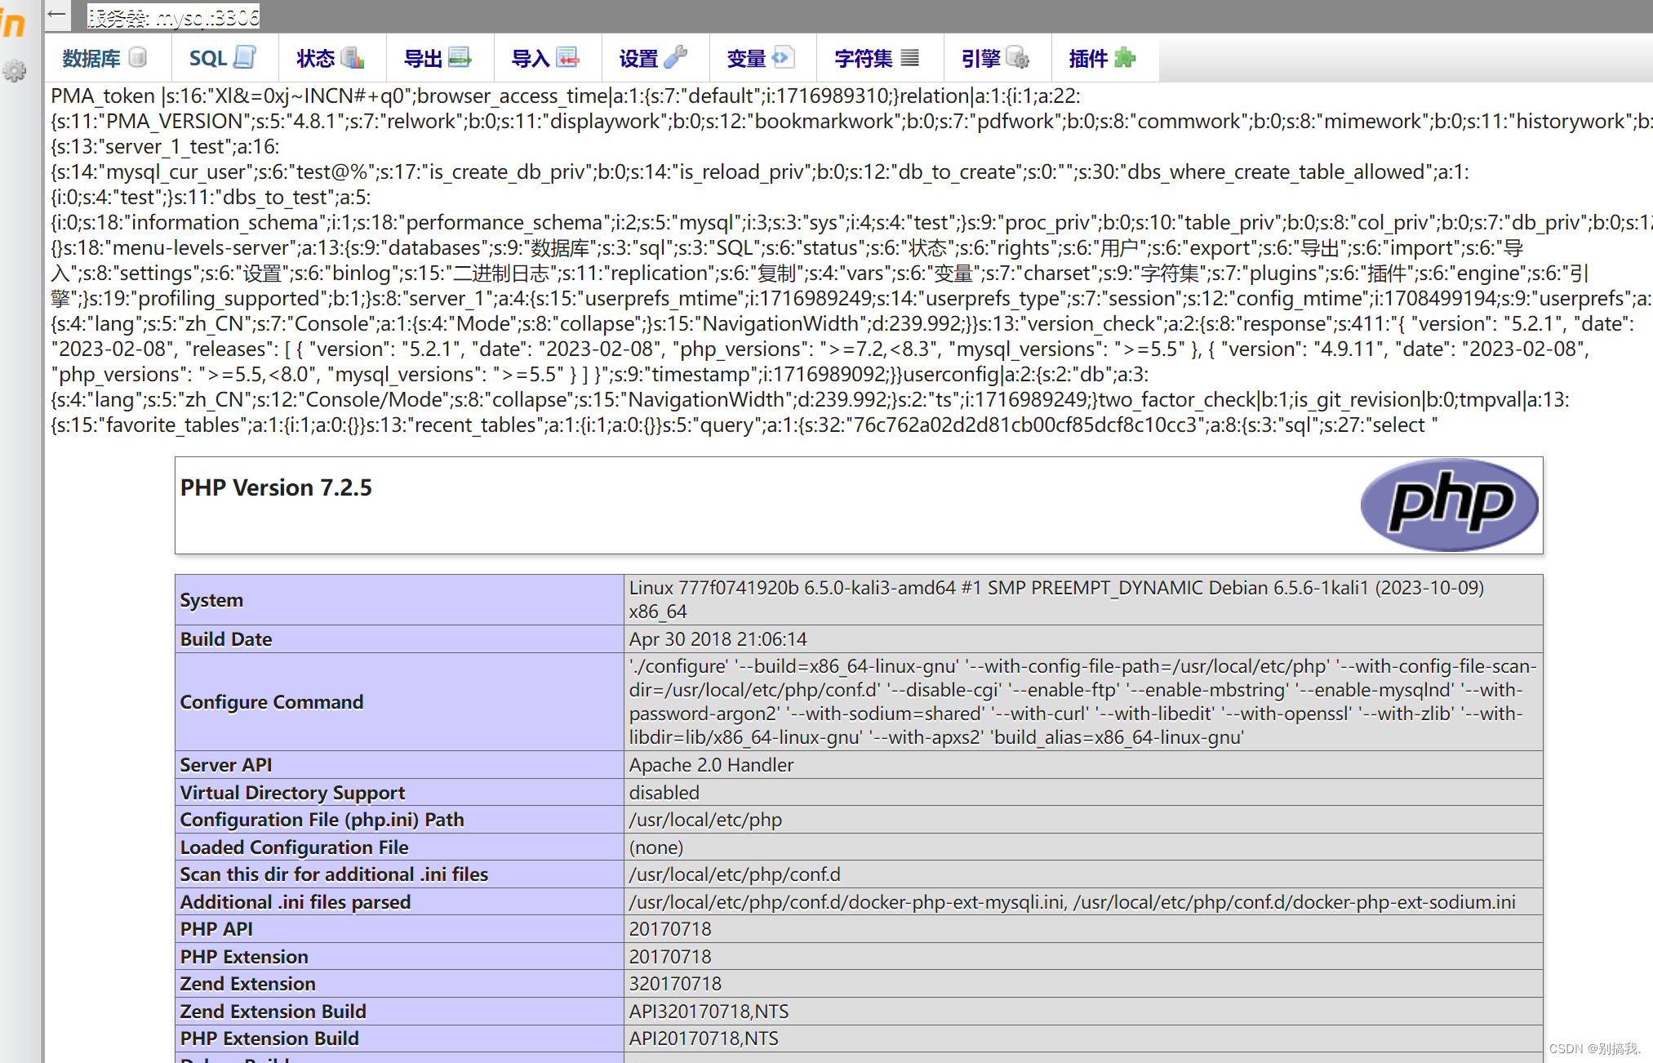This screenshot has width=1653, height=1063.
Task: Select the scan directory /usr/local/etc/php/conf.d value
Action: tap(735, 874)
